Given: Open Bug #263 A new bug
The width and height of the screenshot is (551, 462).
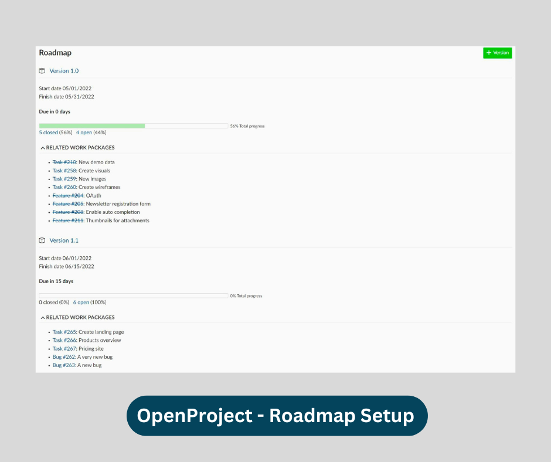Looking at the screenshot, I should tap(63, 365).
